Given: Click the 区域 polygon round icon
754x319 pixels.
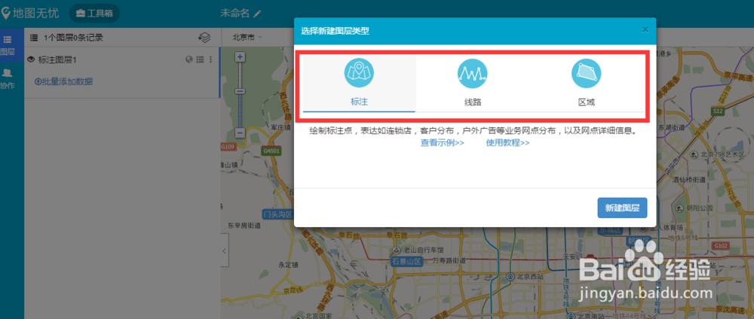Looking at the screenshot, I should 586,74.
